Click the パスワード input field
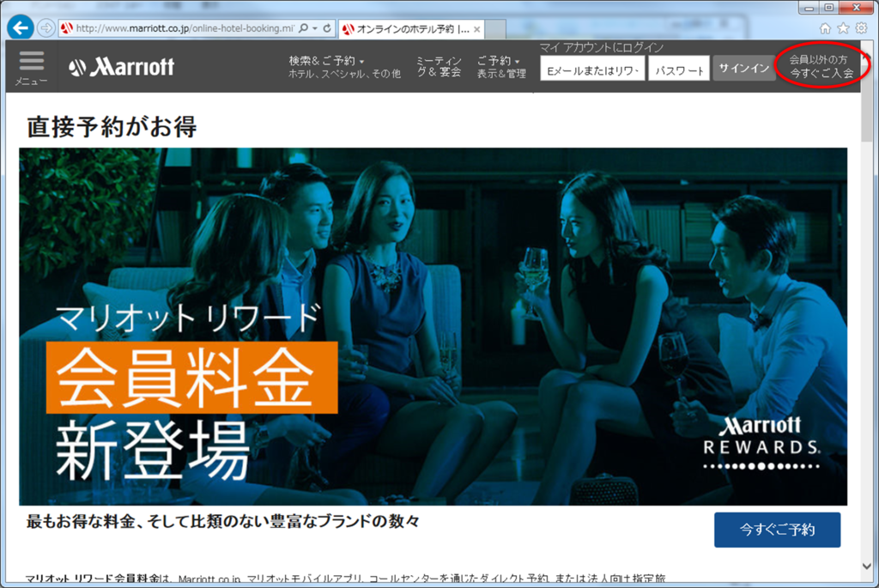The image size is (879, 588). (679, 69)
